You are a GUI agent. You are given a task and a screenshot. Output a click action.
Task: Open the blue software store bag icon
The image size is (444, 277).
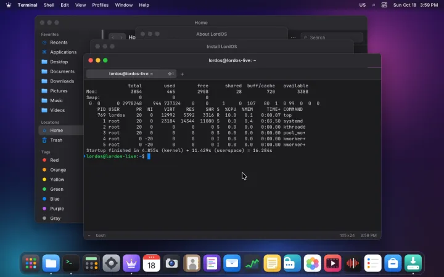click(393, 263)
